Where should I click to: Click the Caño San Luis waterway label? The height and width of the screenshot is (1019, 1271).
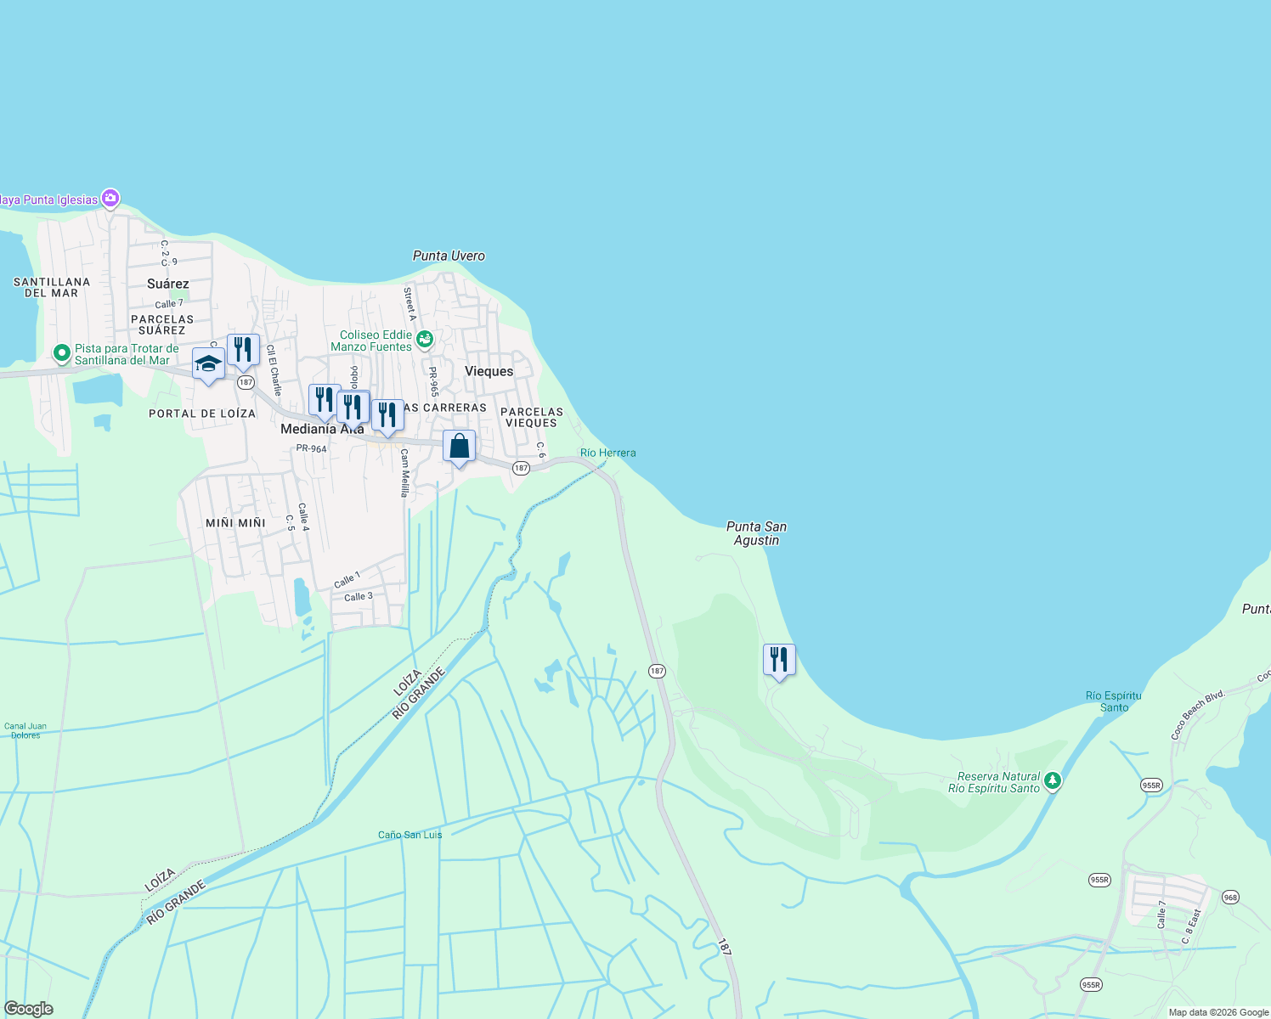click(410, 834)
